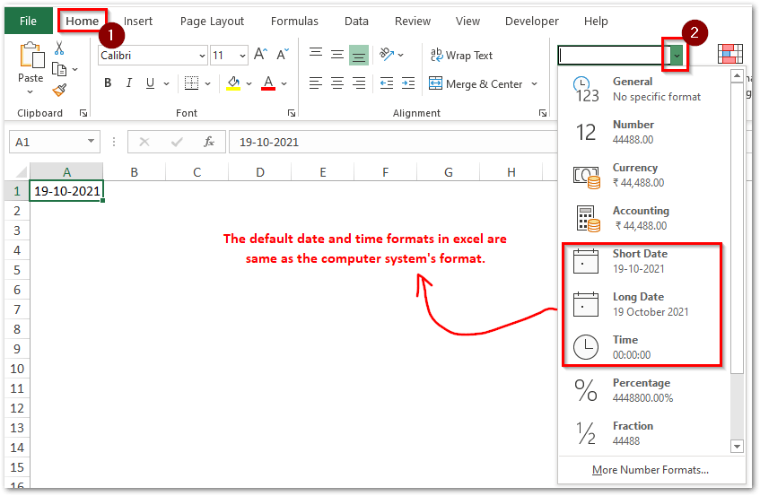Image resolution: width=760 pixels, height=496 pixels.
Task: Choose the Long Date format
Action: (x=644, y=304)
